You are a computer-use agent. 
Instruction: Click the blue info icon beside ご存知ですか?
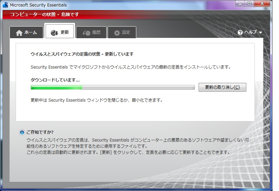(x=22, y=132)
